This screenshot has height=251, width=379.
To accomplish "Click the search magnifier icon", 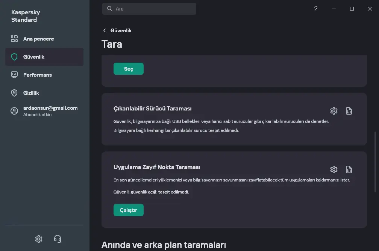I will [109, 9].
